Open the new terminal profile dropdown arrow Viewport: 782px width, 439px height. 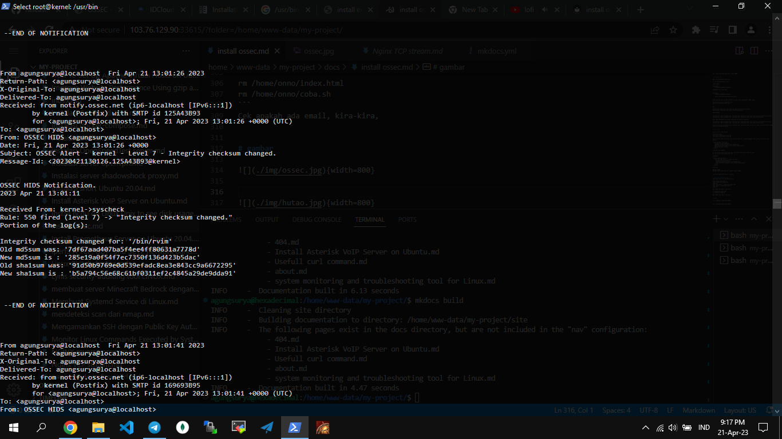point(726,219)
